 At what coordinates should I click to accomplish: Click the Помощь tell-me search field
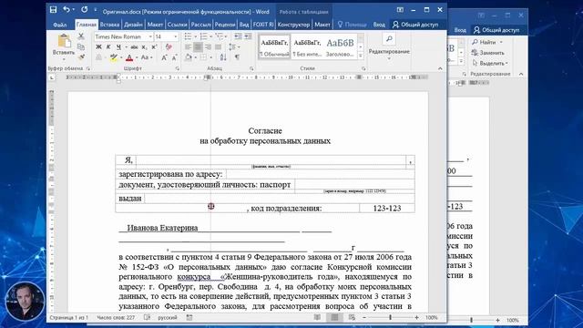352,25
